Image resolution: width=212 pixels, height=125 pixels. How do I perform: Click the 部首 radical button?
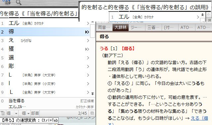pyautogui.click(x=35, y=113)
